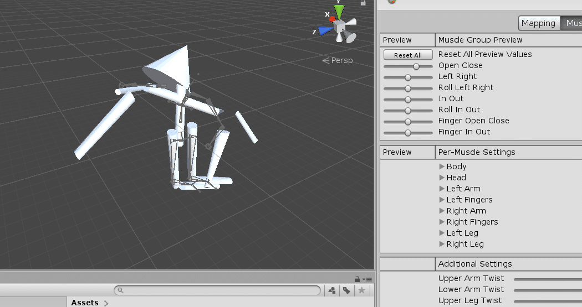Expand the Right Fingers muscle group
Image resolution: width=582 pixels, height=307 pixels.
(x=442, y=222)
